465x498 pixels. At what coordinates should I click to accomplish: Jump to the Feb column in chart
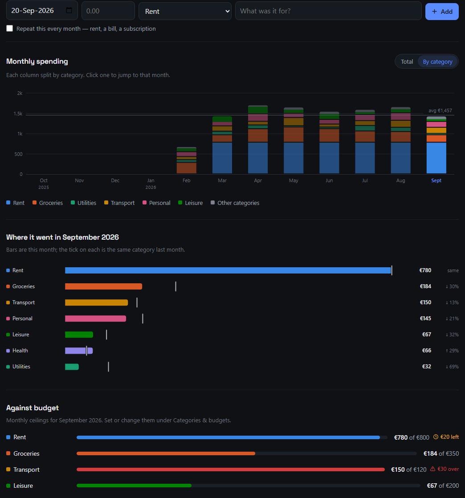pyautogui.click(x=187, y=160)
